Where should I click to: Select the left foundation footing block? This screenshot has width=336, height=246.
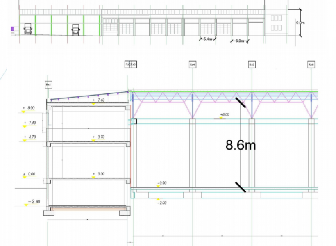click(x=50, y=213)
